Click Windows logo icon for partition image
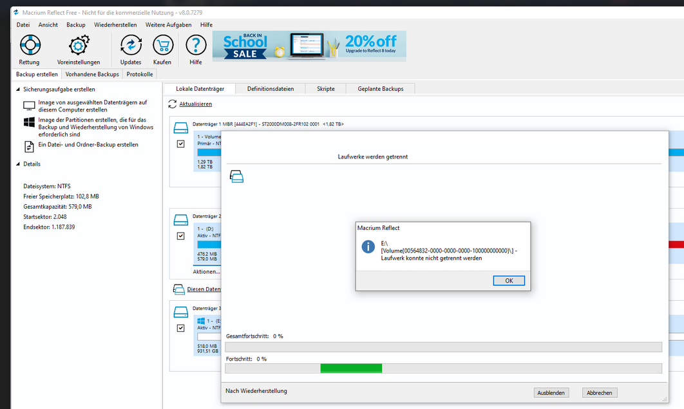The height and width of the screenshot is (409, 684). click(x=29, y=122)
